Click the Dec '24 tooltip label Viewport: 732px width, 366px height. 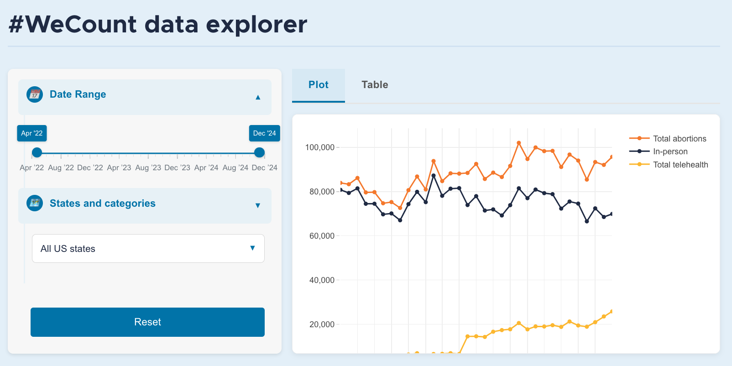point(265,133)
